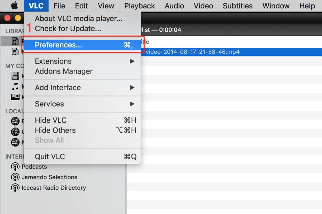The height and width of the screenshot is (214, 322).
Task: Open the Subtitles menu
Action: pos(238,6)
